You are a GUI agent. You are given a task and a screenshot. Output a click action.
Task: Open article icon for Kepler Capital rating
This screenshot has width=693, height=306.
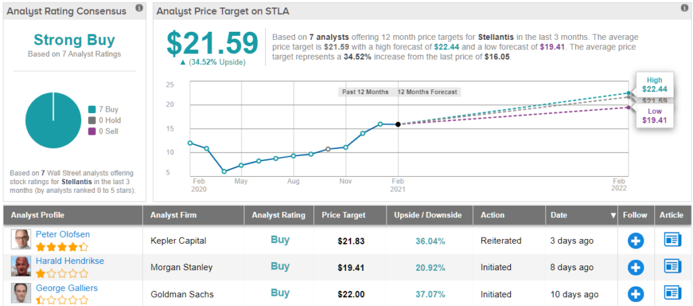672,240
